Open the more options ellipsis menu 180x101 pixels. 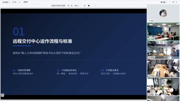click(95, 6)
